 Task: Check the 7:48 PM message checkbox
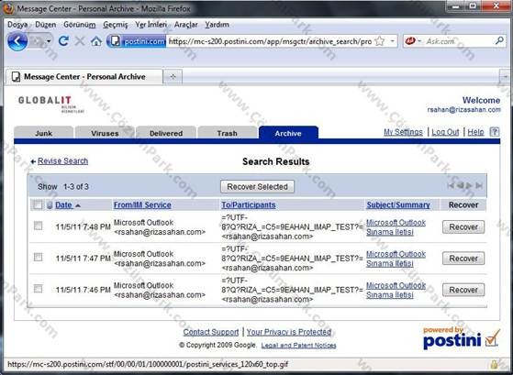click(38, 226)
